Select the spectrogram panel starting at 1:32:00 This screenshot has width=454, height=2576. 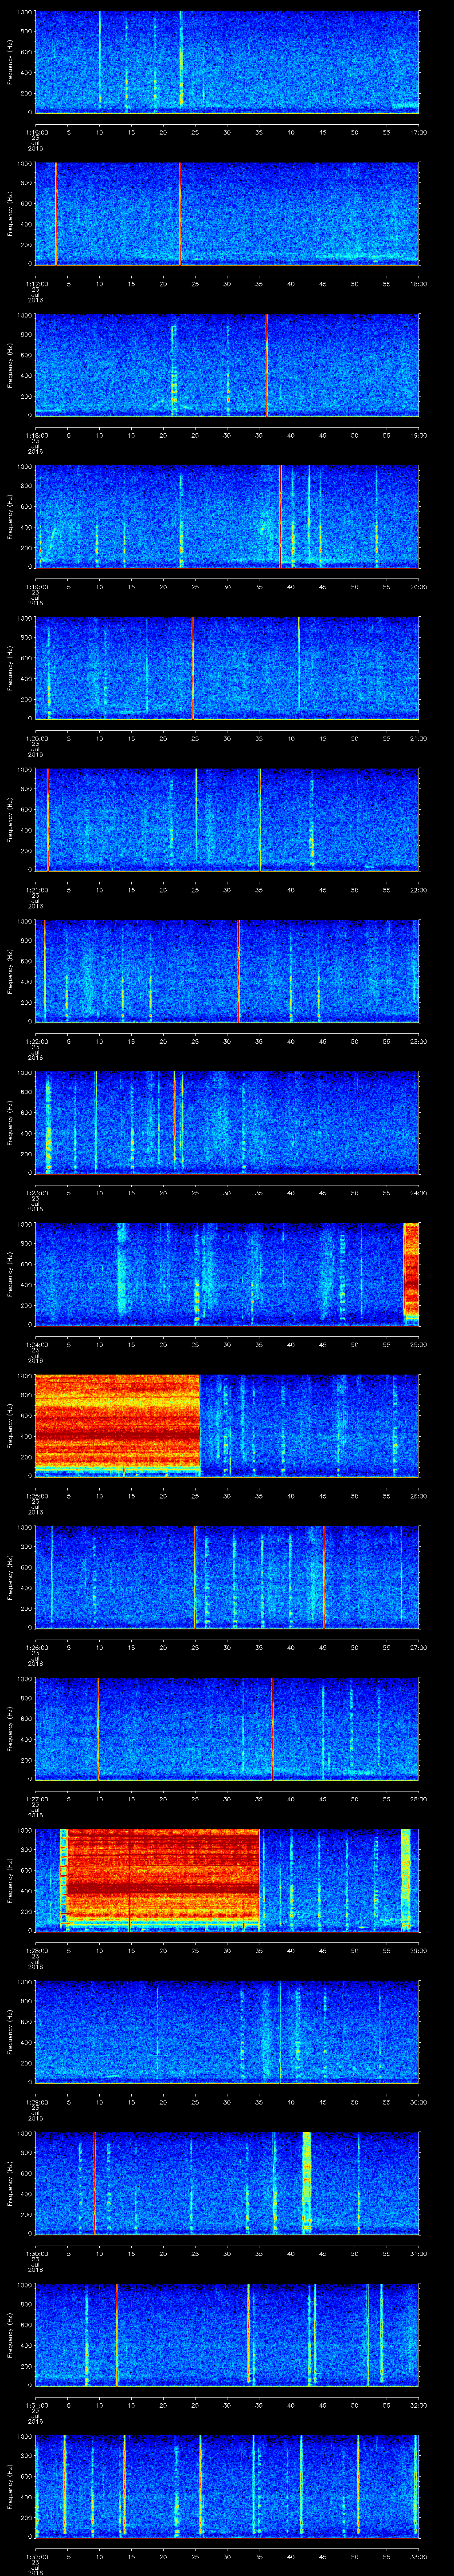[227, 2486]
